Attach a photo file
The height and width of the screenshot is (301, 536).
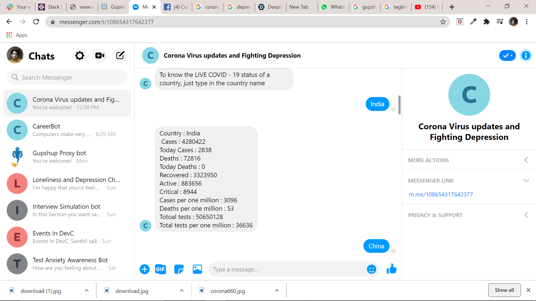point(197,269)
